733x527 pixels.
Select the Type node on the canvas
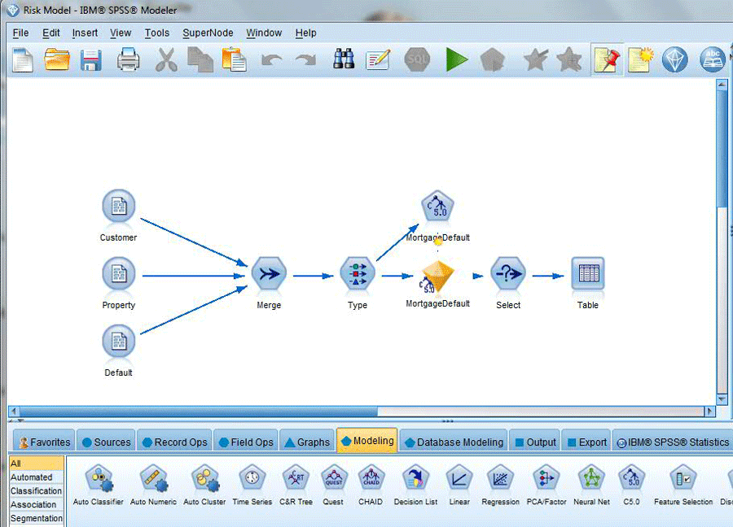[x=357, y=275]
